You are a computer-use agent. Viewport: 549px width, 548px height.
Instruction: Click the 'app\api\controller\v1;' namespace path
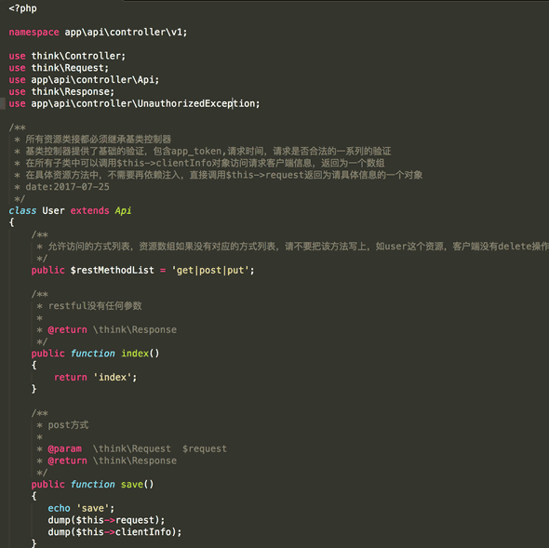click(x=126, y=33)
